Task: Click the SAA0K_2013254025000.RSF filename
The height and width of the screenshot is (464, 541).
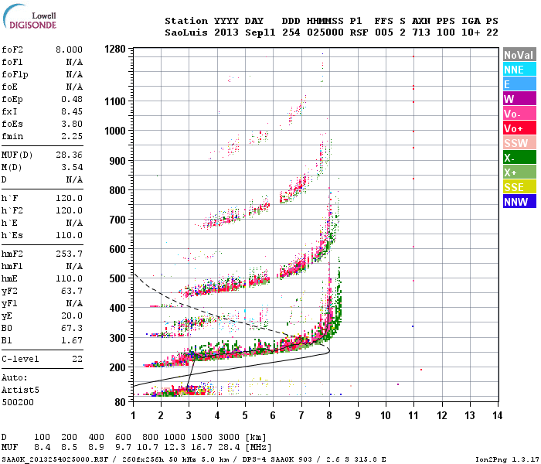Action: tap(55, 459)
